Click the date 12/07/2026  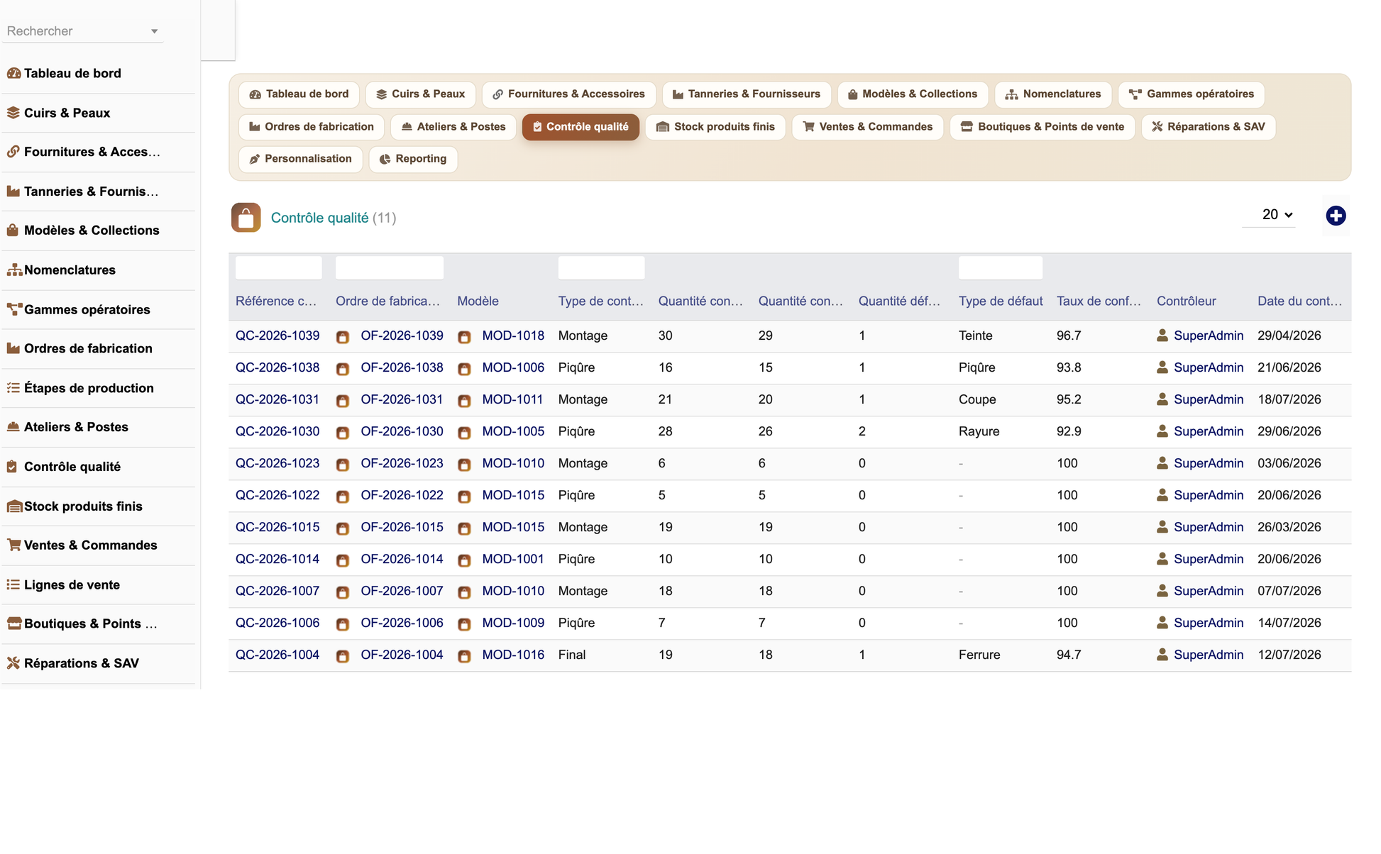[x=1289, y=655]
